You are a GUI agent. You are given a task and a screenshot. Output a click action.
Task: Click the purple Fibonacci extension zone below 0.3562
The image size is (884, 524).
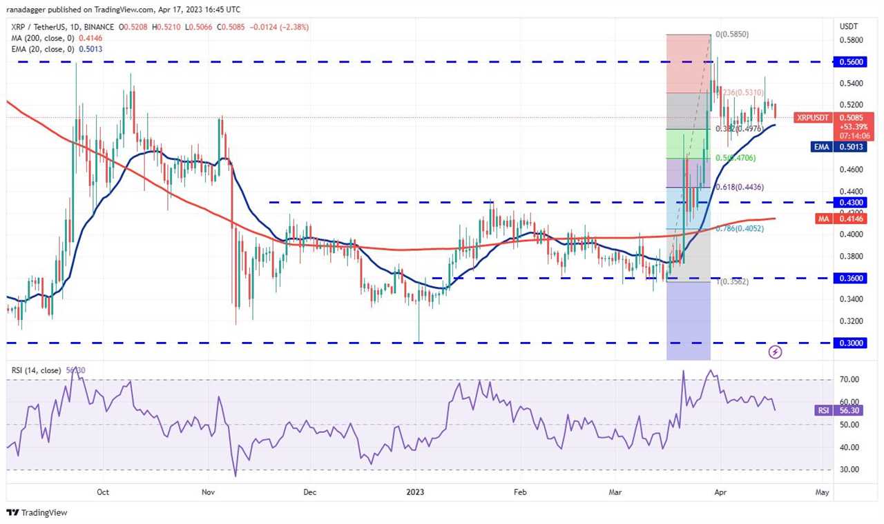click(x=688, y=321)
